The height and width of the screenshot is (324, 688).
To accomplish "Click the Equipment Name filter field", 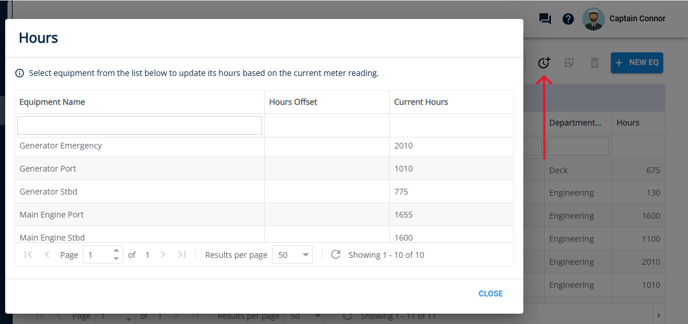I will [x=139, y=125].
